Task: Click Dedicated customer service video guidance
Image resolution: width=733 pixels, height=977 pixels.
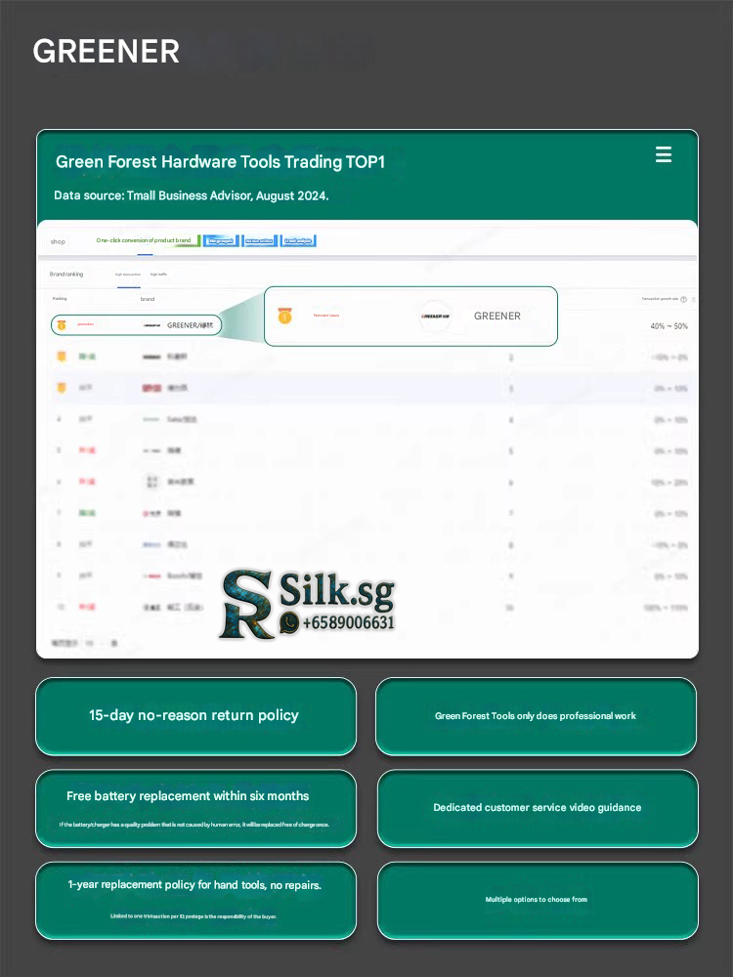Action: 537,808
